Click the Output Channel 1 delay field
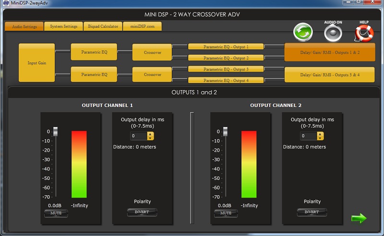This screenshot has height=236, width=384. [139, 136]
